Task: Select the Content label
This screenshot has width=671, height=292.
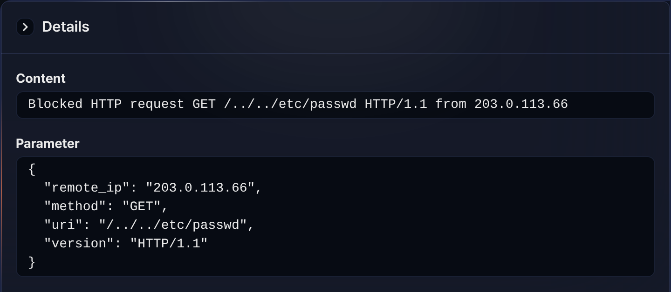Action: point(41,79)
